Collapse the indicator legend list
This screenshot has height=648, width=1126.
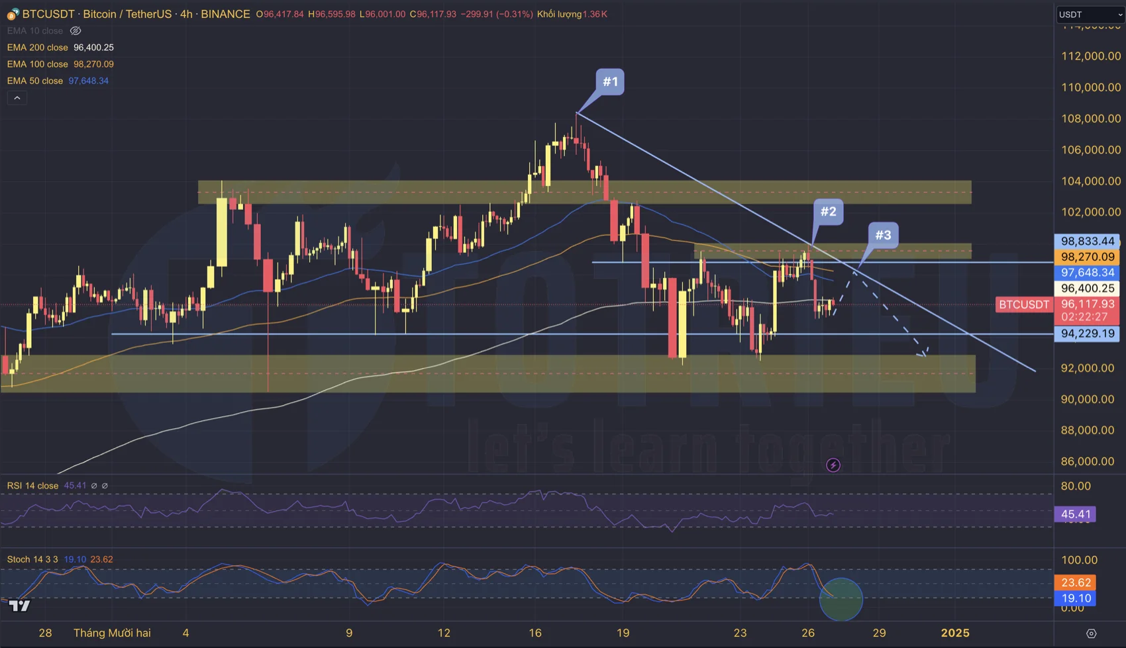(17, 98)
